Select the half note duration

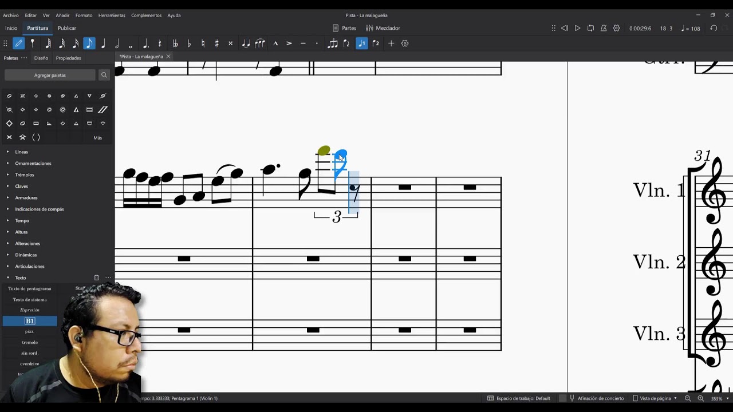point(117,43)
